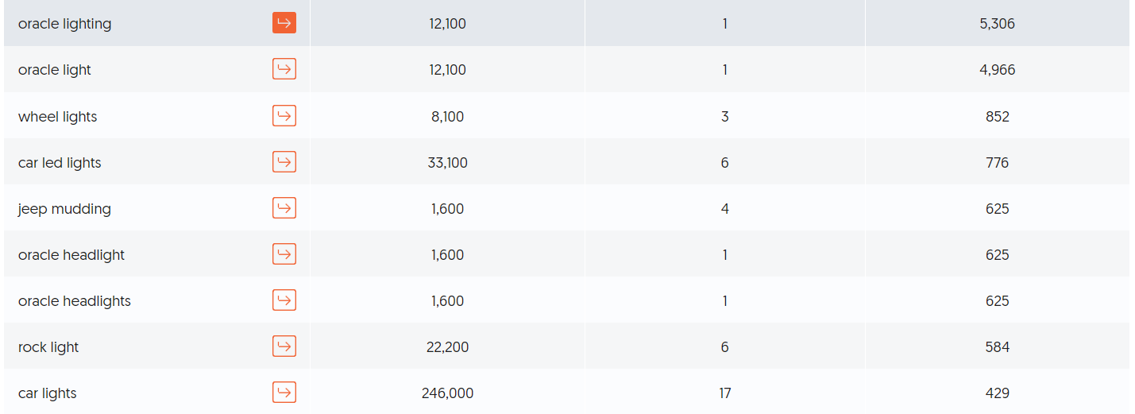The height and width of the screenshot is (414, 1135).
Task: Select the 4,966 traffic cell
Action: coord(997,70)
